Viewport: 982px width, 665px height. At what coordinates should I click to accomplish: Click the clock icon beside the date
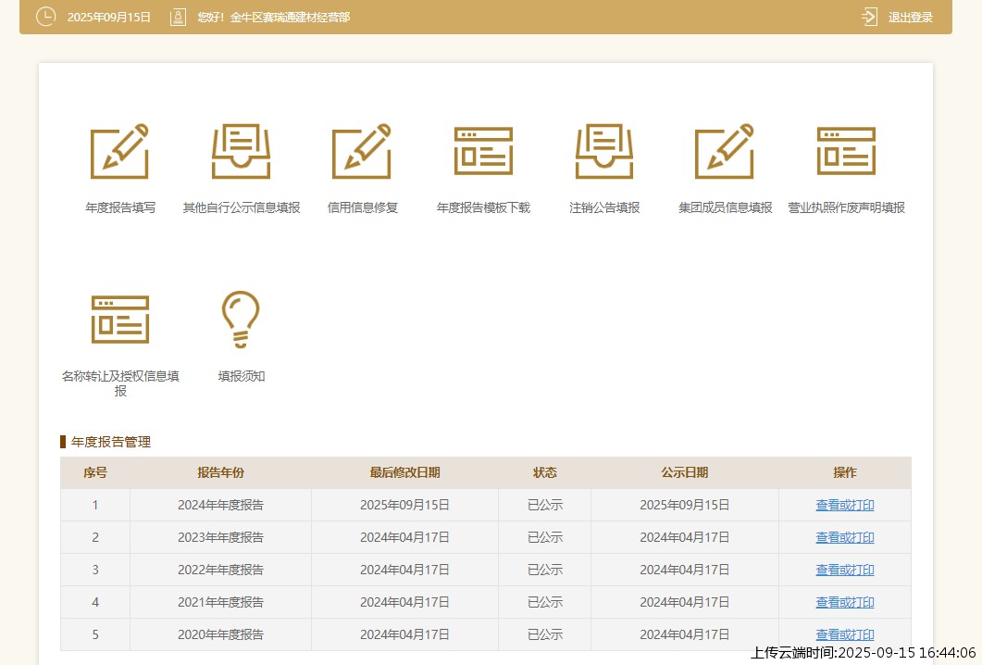(x=45, y=17)
